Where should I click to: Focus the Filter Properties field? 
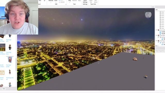[x=160, y=51]
